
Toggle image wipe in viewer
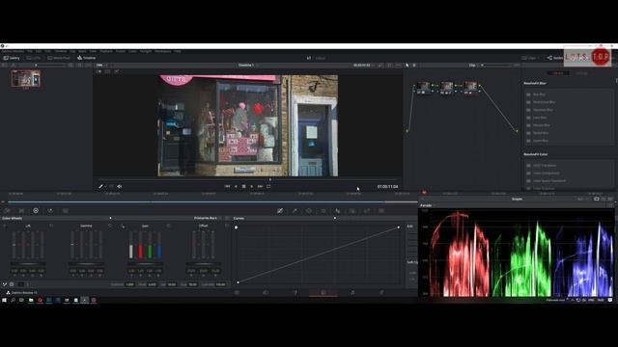[x=98, y=71]
